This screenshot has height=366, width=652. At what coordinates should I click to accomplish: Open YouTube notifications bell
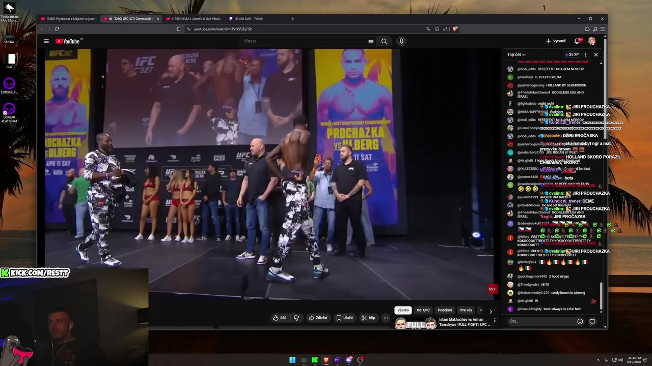[577, 41]
